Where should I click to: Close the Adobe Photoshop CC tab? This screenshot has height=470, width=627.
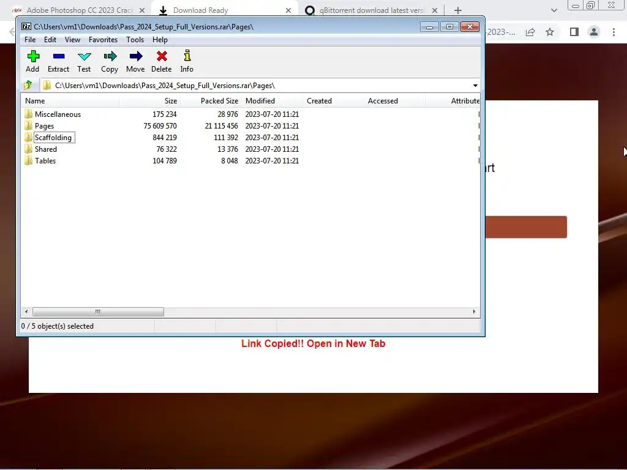142,10
